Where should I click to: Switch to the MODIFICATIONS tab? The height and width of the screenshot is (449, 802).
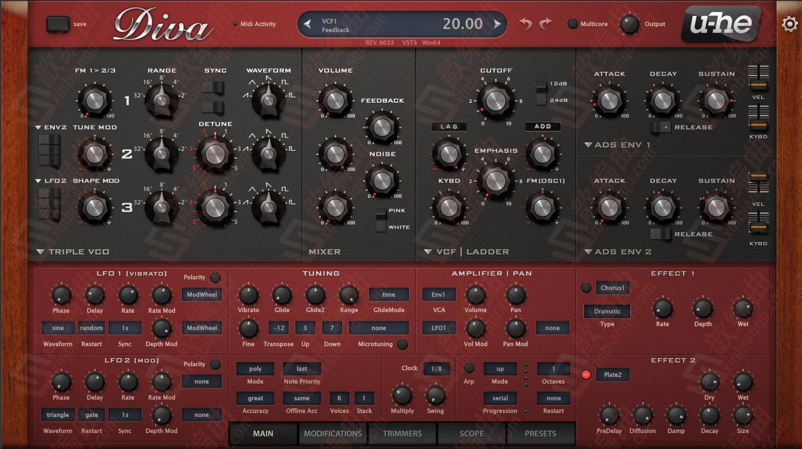[333, 434]
